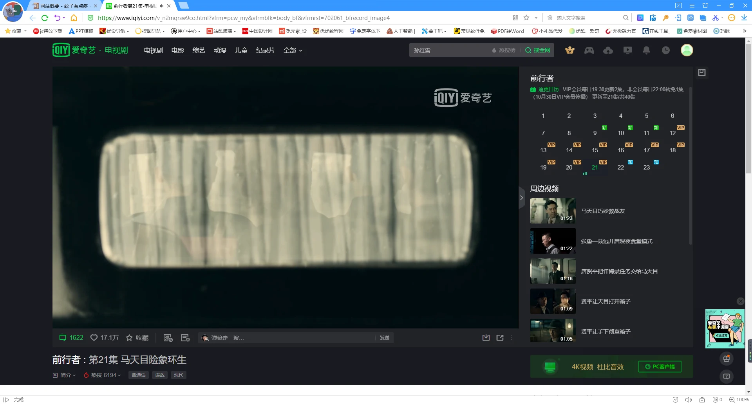
Task: Open the danmaku settings icon
Action: point(185,338)
